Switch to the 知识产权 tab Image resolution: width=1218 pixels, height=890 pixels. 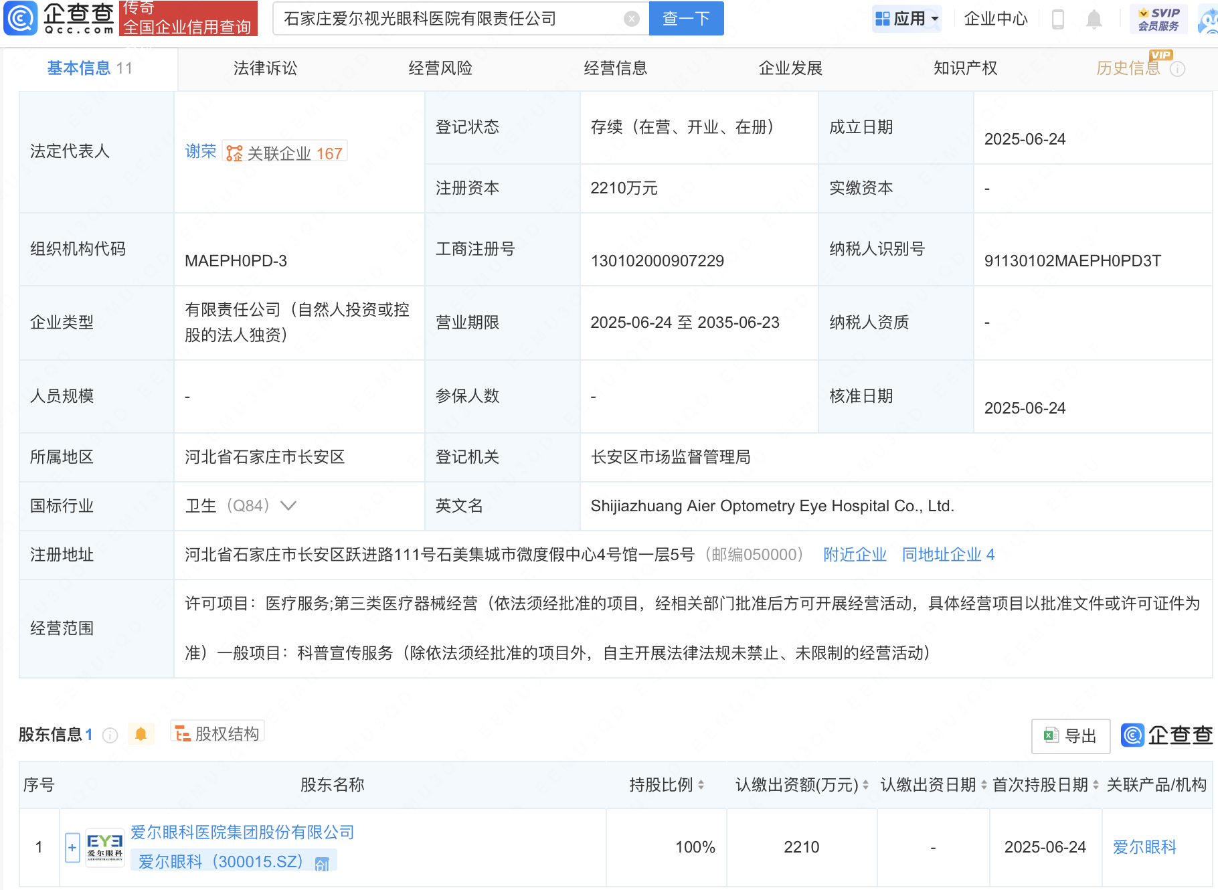tap(966, 68)
